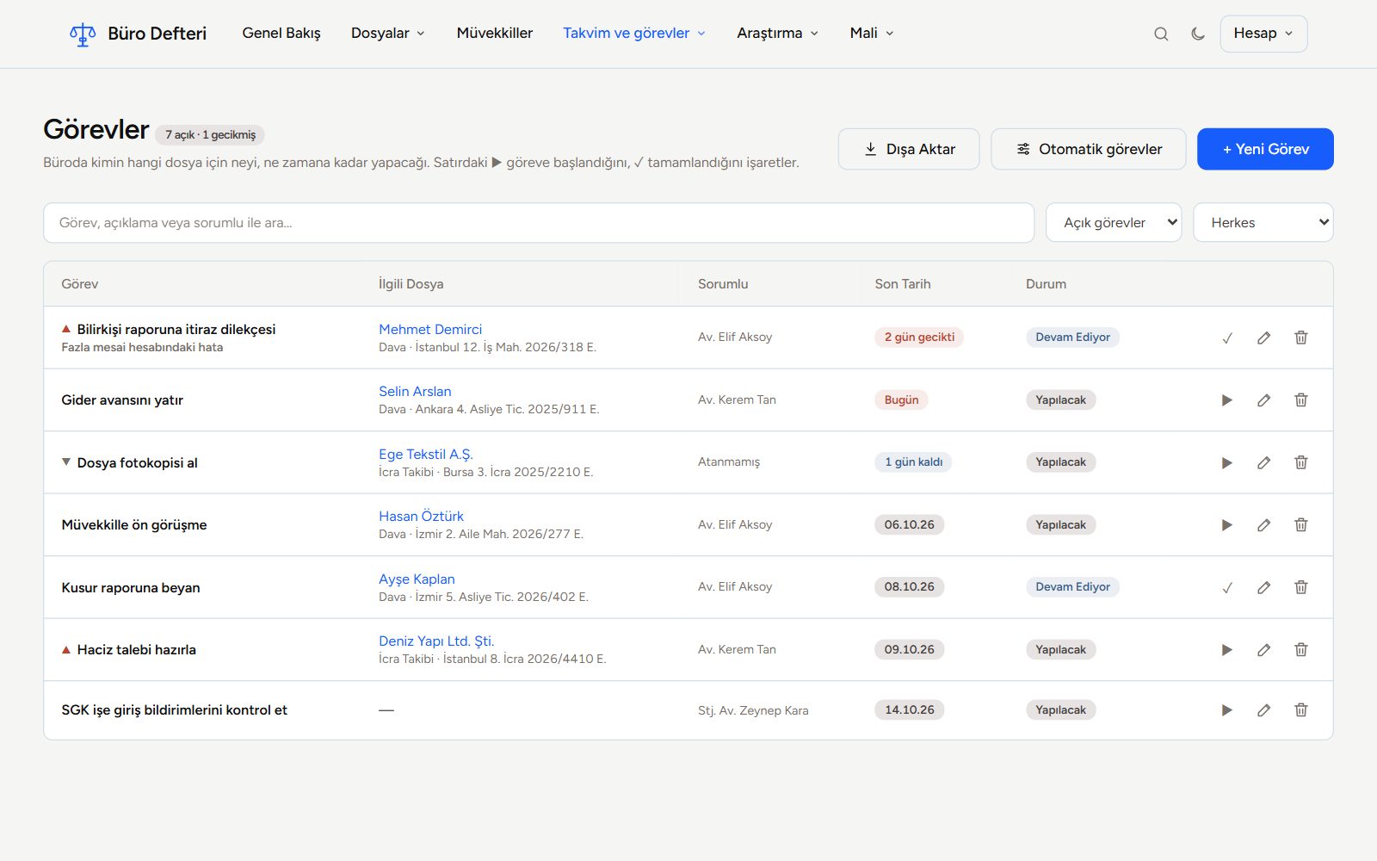The width and height of the screenshot is (1377, 861).
Task: Start the Dosya fotokopisi al task
Action: (x=1227, y=462)
